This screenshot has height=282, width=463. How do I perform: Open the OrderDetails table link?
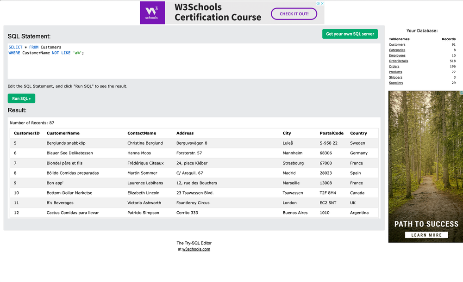[398, 61]
